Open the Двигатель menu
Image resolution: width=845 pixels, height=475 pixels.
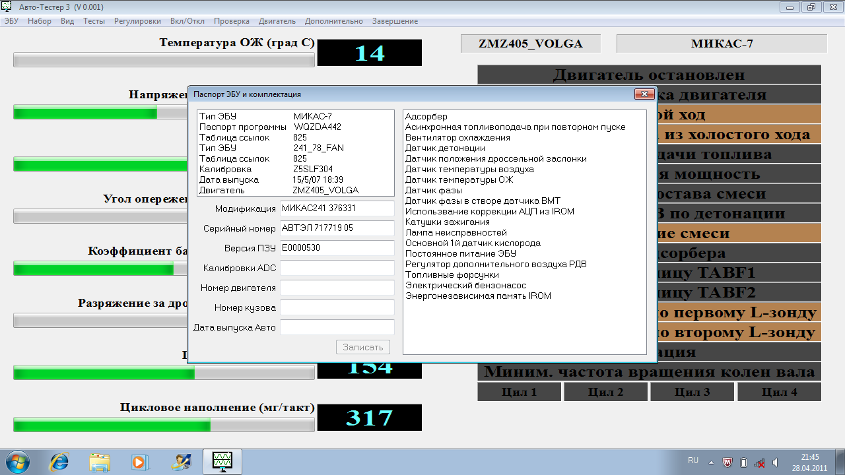277,21
